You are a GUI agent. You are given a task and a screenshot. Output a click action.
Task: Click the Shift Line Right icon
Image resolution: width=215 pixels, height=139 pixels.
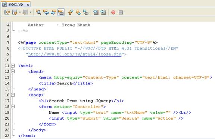pyautogui.click(x=103, y=12)
